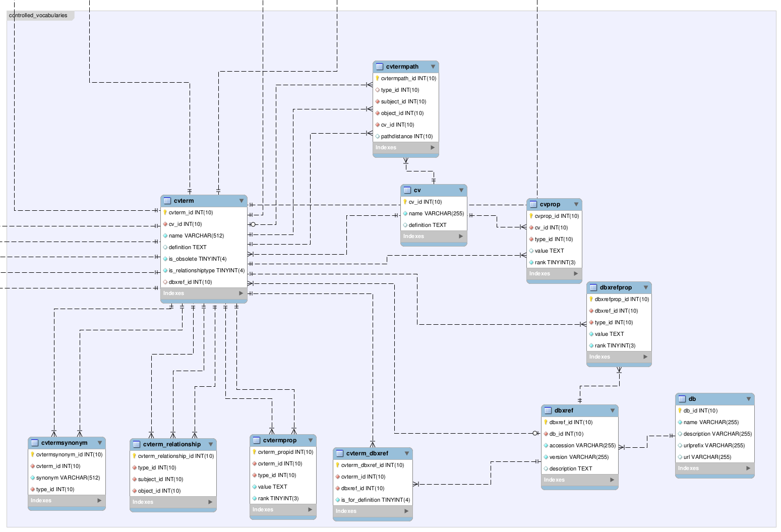The height and width of the screenshot is (532, 781).
Task: Click the primary key icon beside cvterm_id
Action: point(165,212)
